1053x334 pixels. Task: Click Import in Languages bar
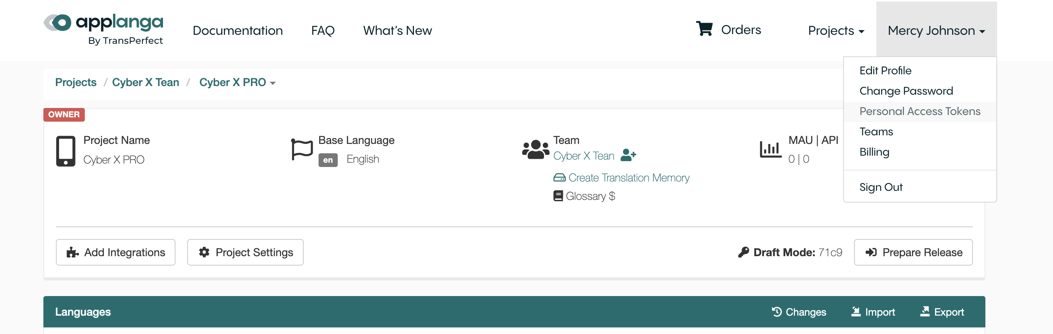[x=873, y=312]
